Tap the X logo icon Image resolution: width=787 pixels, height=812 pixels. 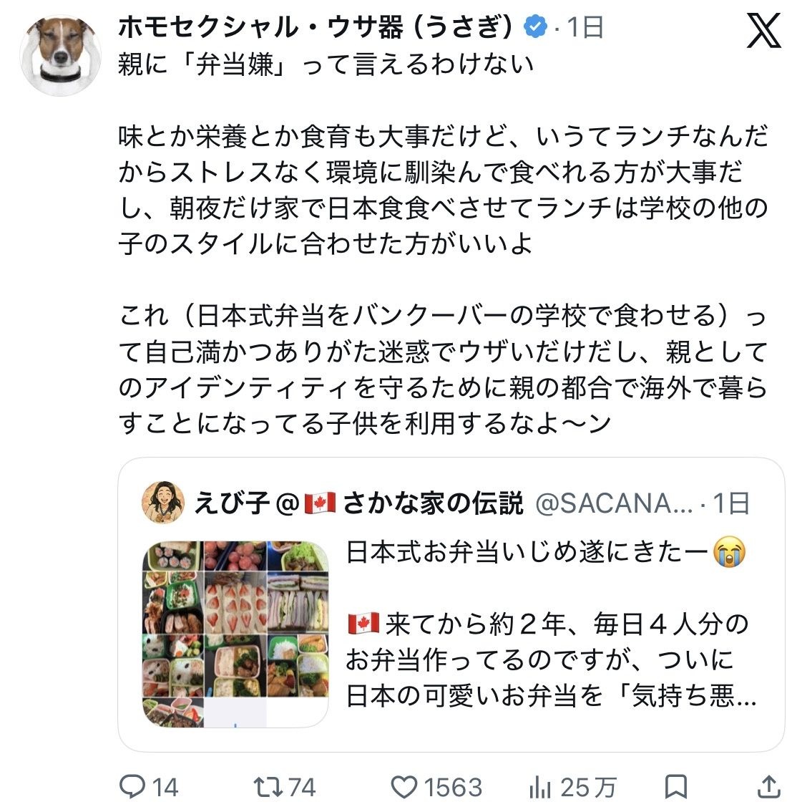[763, 31]
